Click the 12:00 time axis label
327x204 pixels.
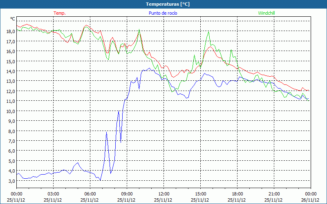pyautogui.click(x=164, y=194)
